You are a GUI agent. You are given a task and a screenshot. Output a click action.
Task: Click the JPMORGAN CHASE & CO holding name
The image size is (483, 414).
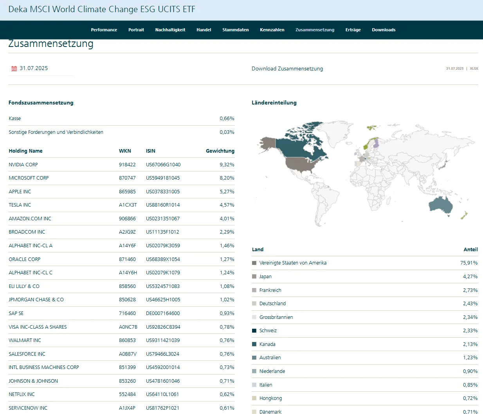(36, 300)
